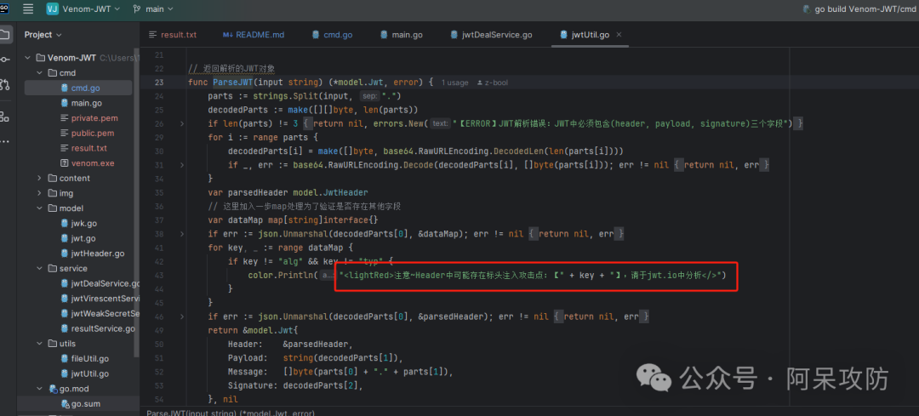Click the ParseJWT breadcrumb at the bottom

pos(231,413)
